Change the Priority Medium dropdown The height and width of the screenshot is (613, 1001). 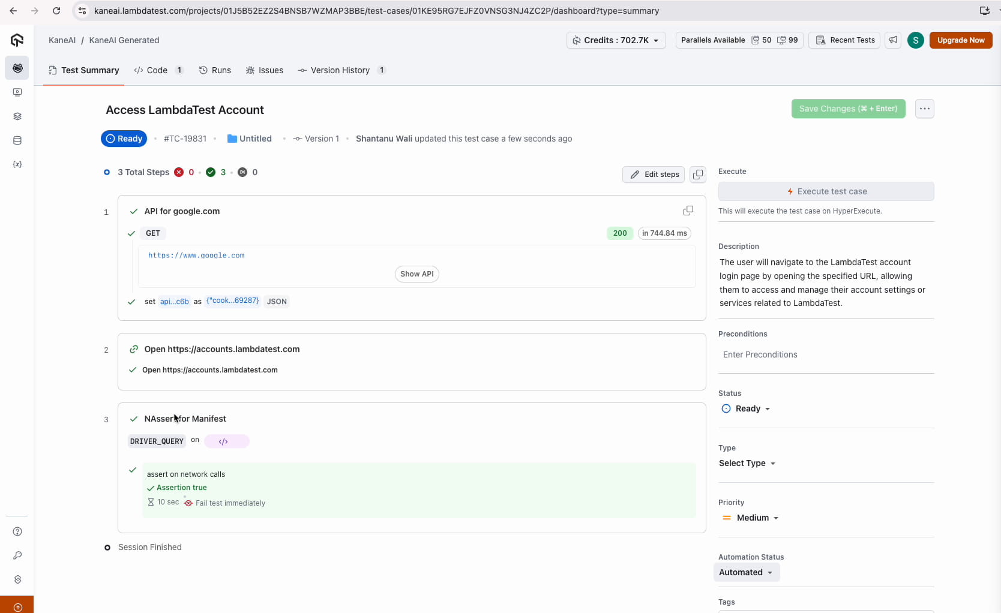click(751, 518)
